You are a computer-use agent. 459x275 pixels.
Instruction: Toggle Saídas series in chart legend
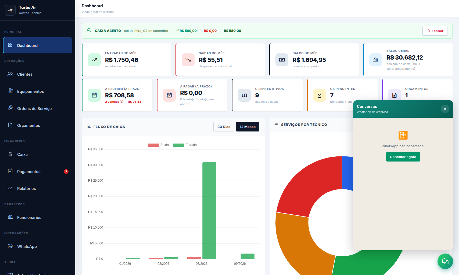coord(159,145)
